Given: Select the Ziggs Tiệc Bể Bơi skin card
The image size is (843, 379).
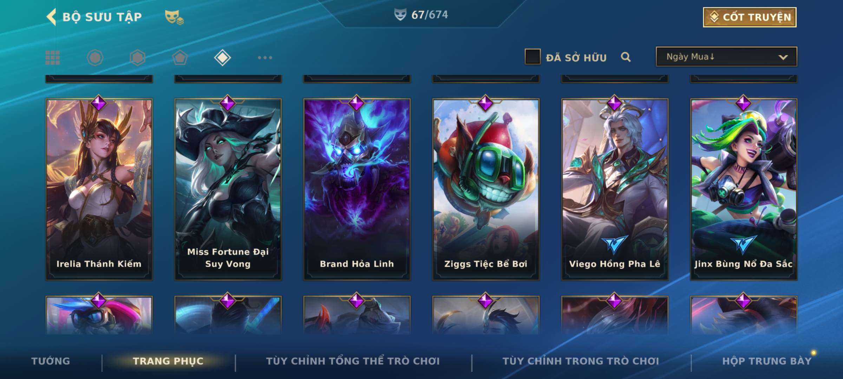Looking at the screenshot, I should point(486,189).
